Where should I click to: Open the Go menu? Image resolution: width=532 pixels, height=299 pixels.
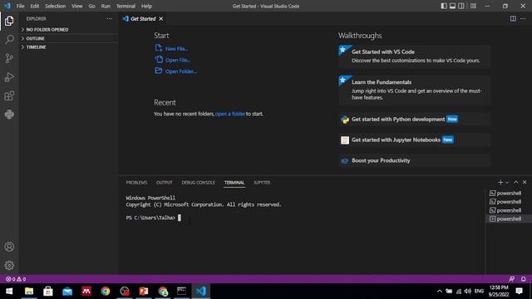(92, 6)
